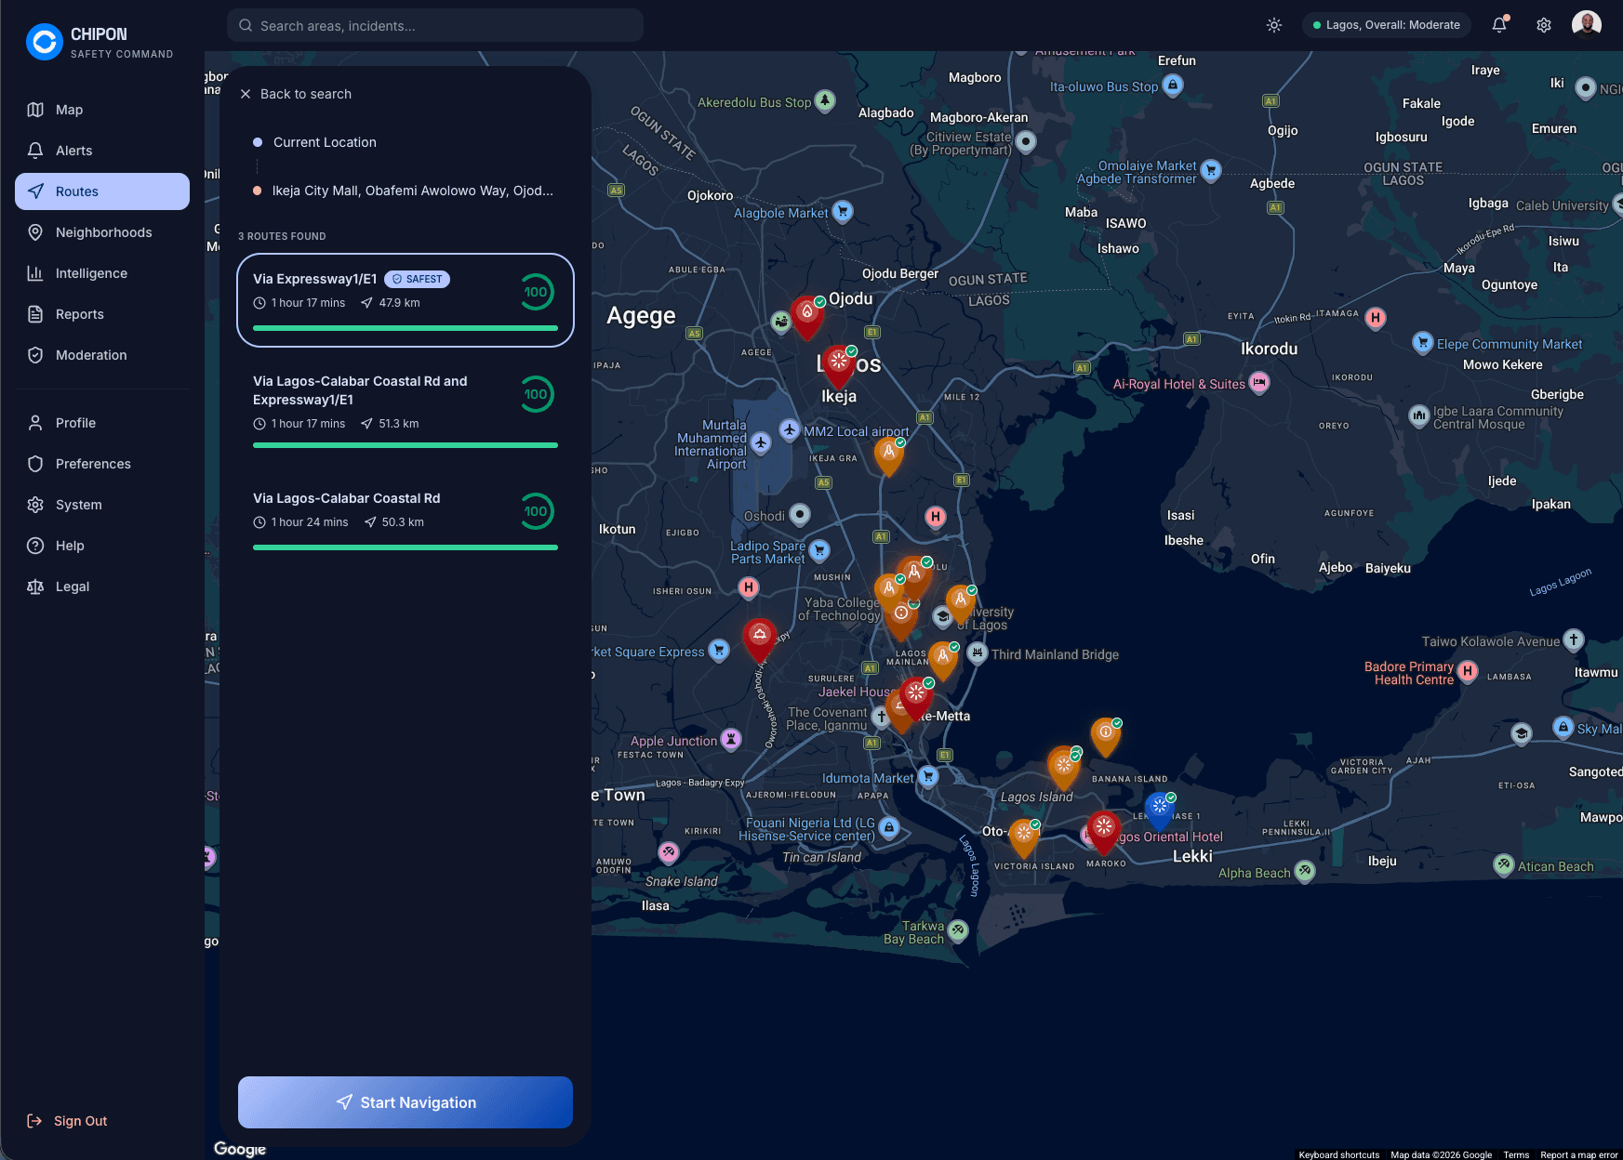Open notifications via the bell icon
This screenshot has width=1623, height=1160.
pos(1498,25)
